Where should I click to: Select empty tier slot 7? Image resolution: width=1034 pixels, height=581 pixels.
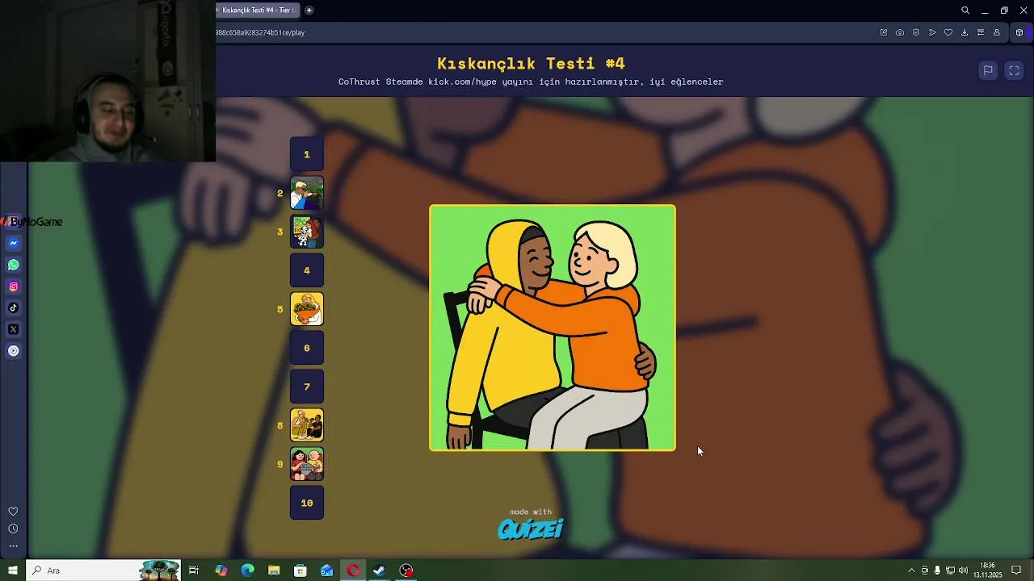[x=307, y=387]
